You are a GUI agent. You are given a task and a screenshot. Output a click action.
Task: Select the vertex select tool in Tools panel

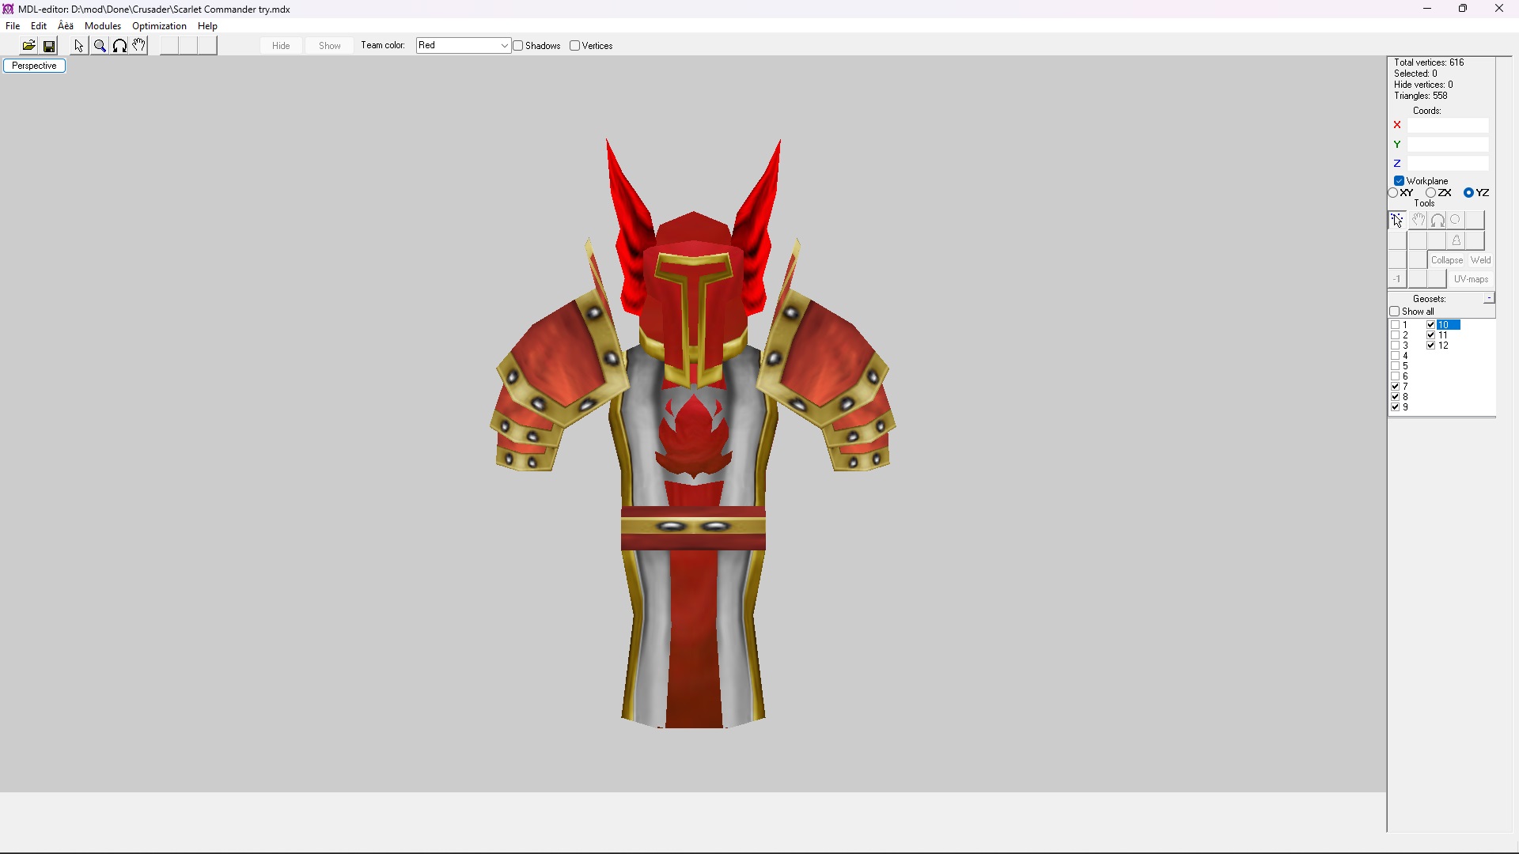pyautogui.click(x=1397, y=221)
